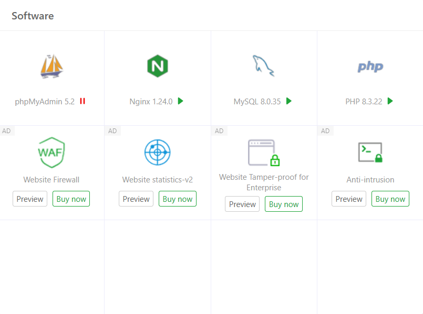The width and height of the screenshot is (423, 314).
Task: Click the Anti-intrusion terminal lock icon
Action: click(x=370, y=153)
